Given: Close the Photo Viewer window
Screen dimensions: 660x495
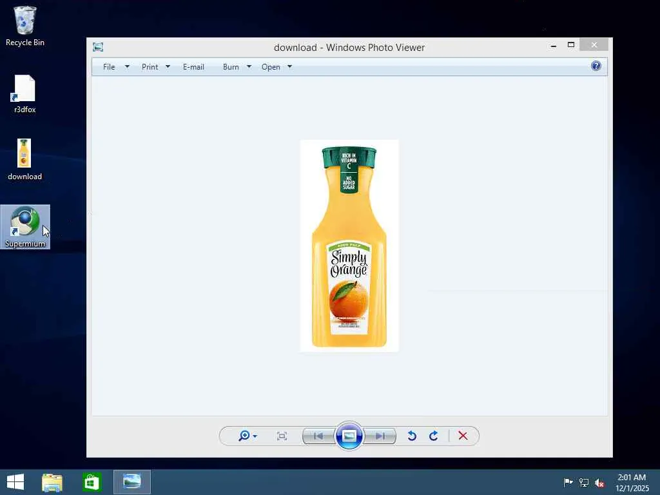Looking at the screenshot, I should point(594,44).
